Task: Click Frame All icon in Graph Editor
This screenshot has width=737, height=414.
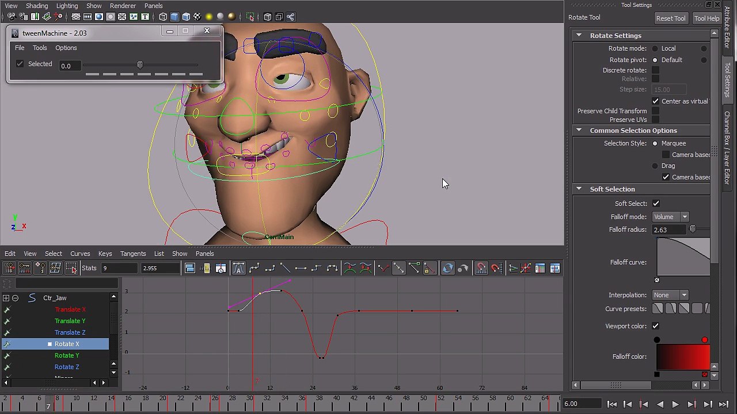Action: pyautogui.click(x=190, y=268)
